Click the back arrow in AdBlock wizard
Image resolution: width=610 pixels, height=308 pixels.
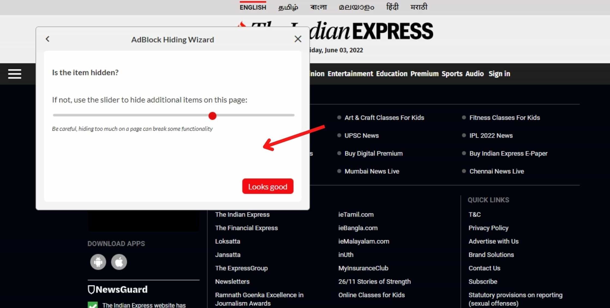point(48,39)
